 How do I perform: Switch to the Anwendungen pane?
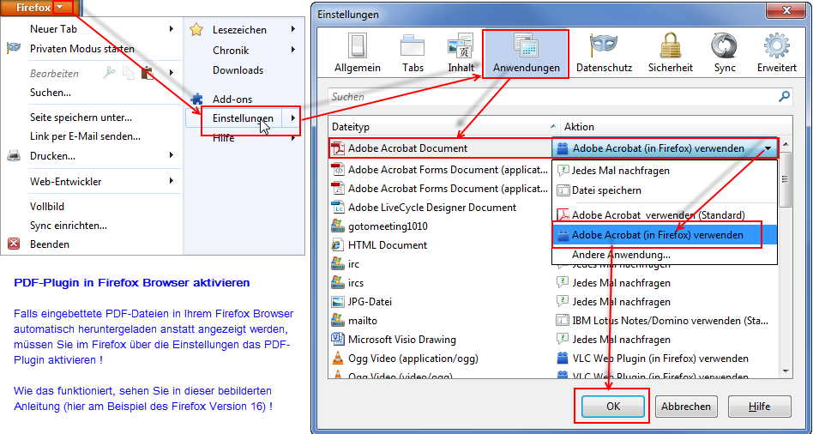[x=527, y=53]
